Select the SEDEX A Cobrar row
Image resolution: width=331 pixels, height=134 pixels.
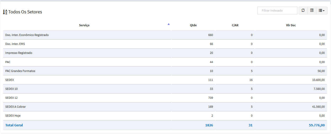pyautogui.click(x=165, y=107)
